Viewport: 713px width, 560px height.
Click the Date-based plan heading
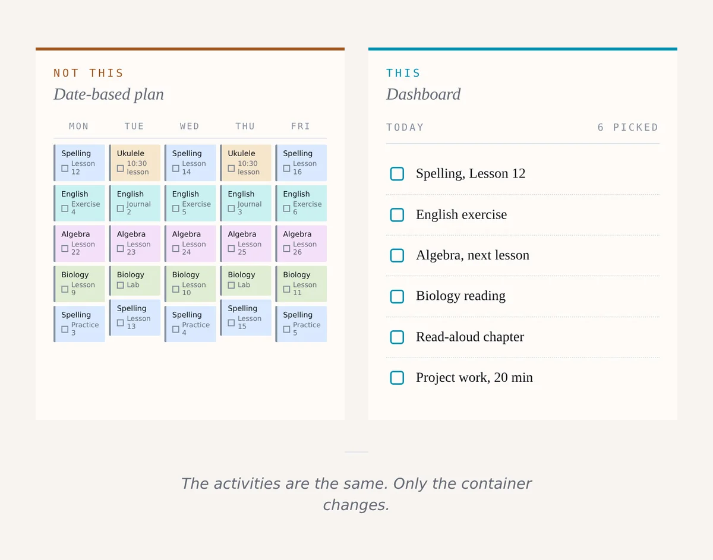pyautogui.click(x=109, y=94)
